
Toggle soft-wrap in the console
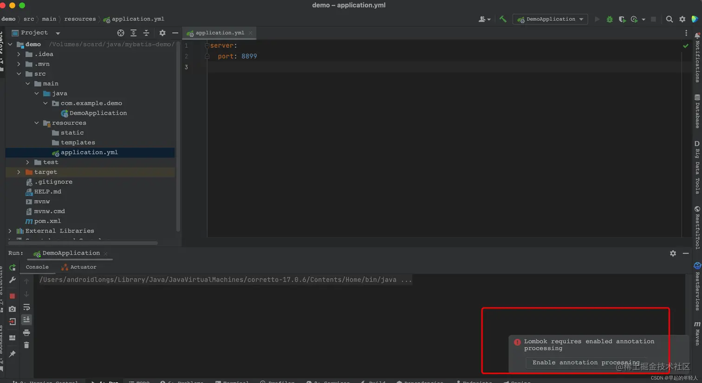pos(26,307)
